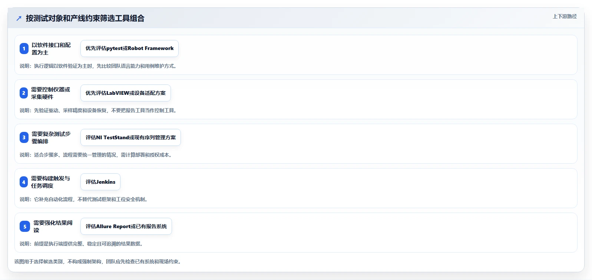Select the step 3 number badge

click(24, 137)
